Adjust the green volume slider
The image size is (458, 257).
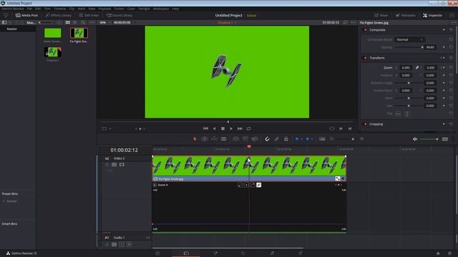pos(429,139)
